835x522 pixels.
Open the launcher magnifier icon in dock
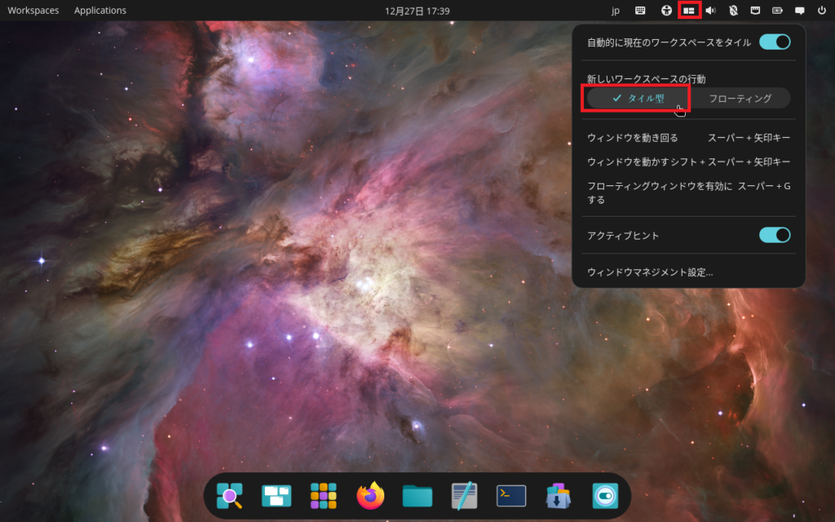tap(229, 495)
